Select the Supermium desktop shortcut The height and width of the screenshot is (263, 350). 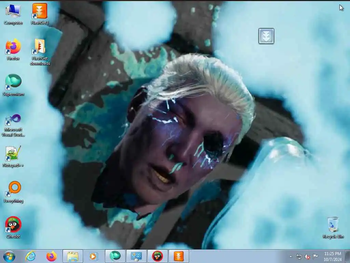click(13, 85)
